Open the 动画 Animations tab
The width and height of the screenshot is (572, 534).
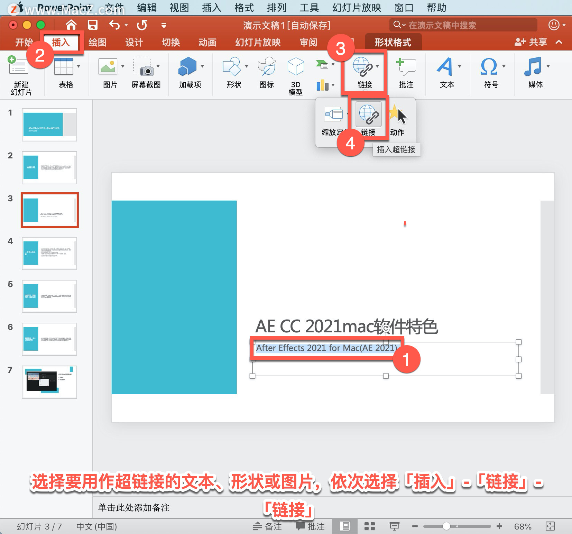coord(207,42)
